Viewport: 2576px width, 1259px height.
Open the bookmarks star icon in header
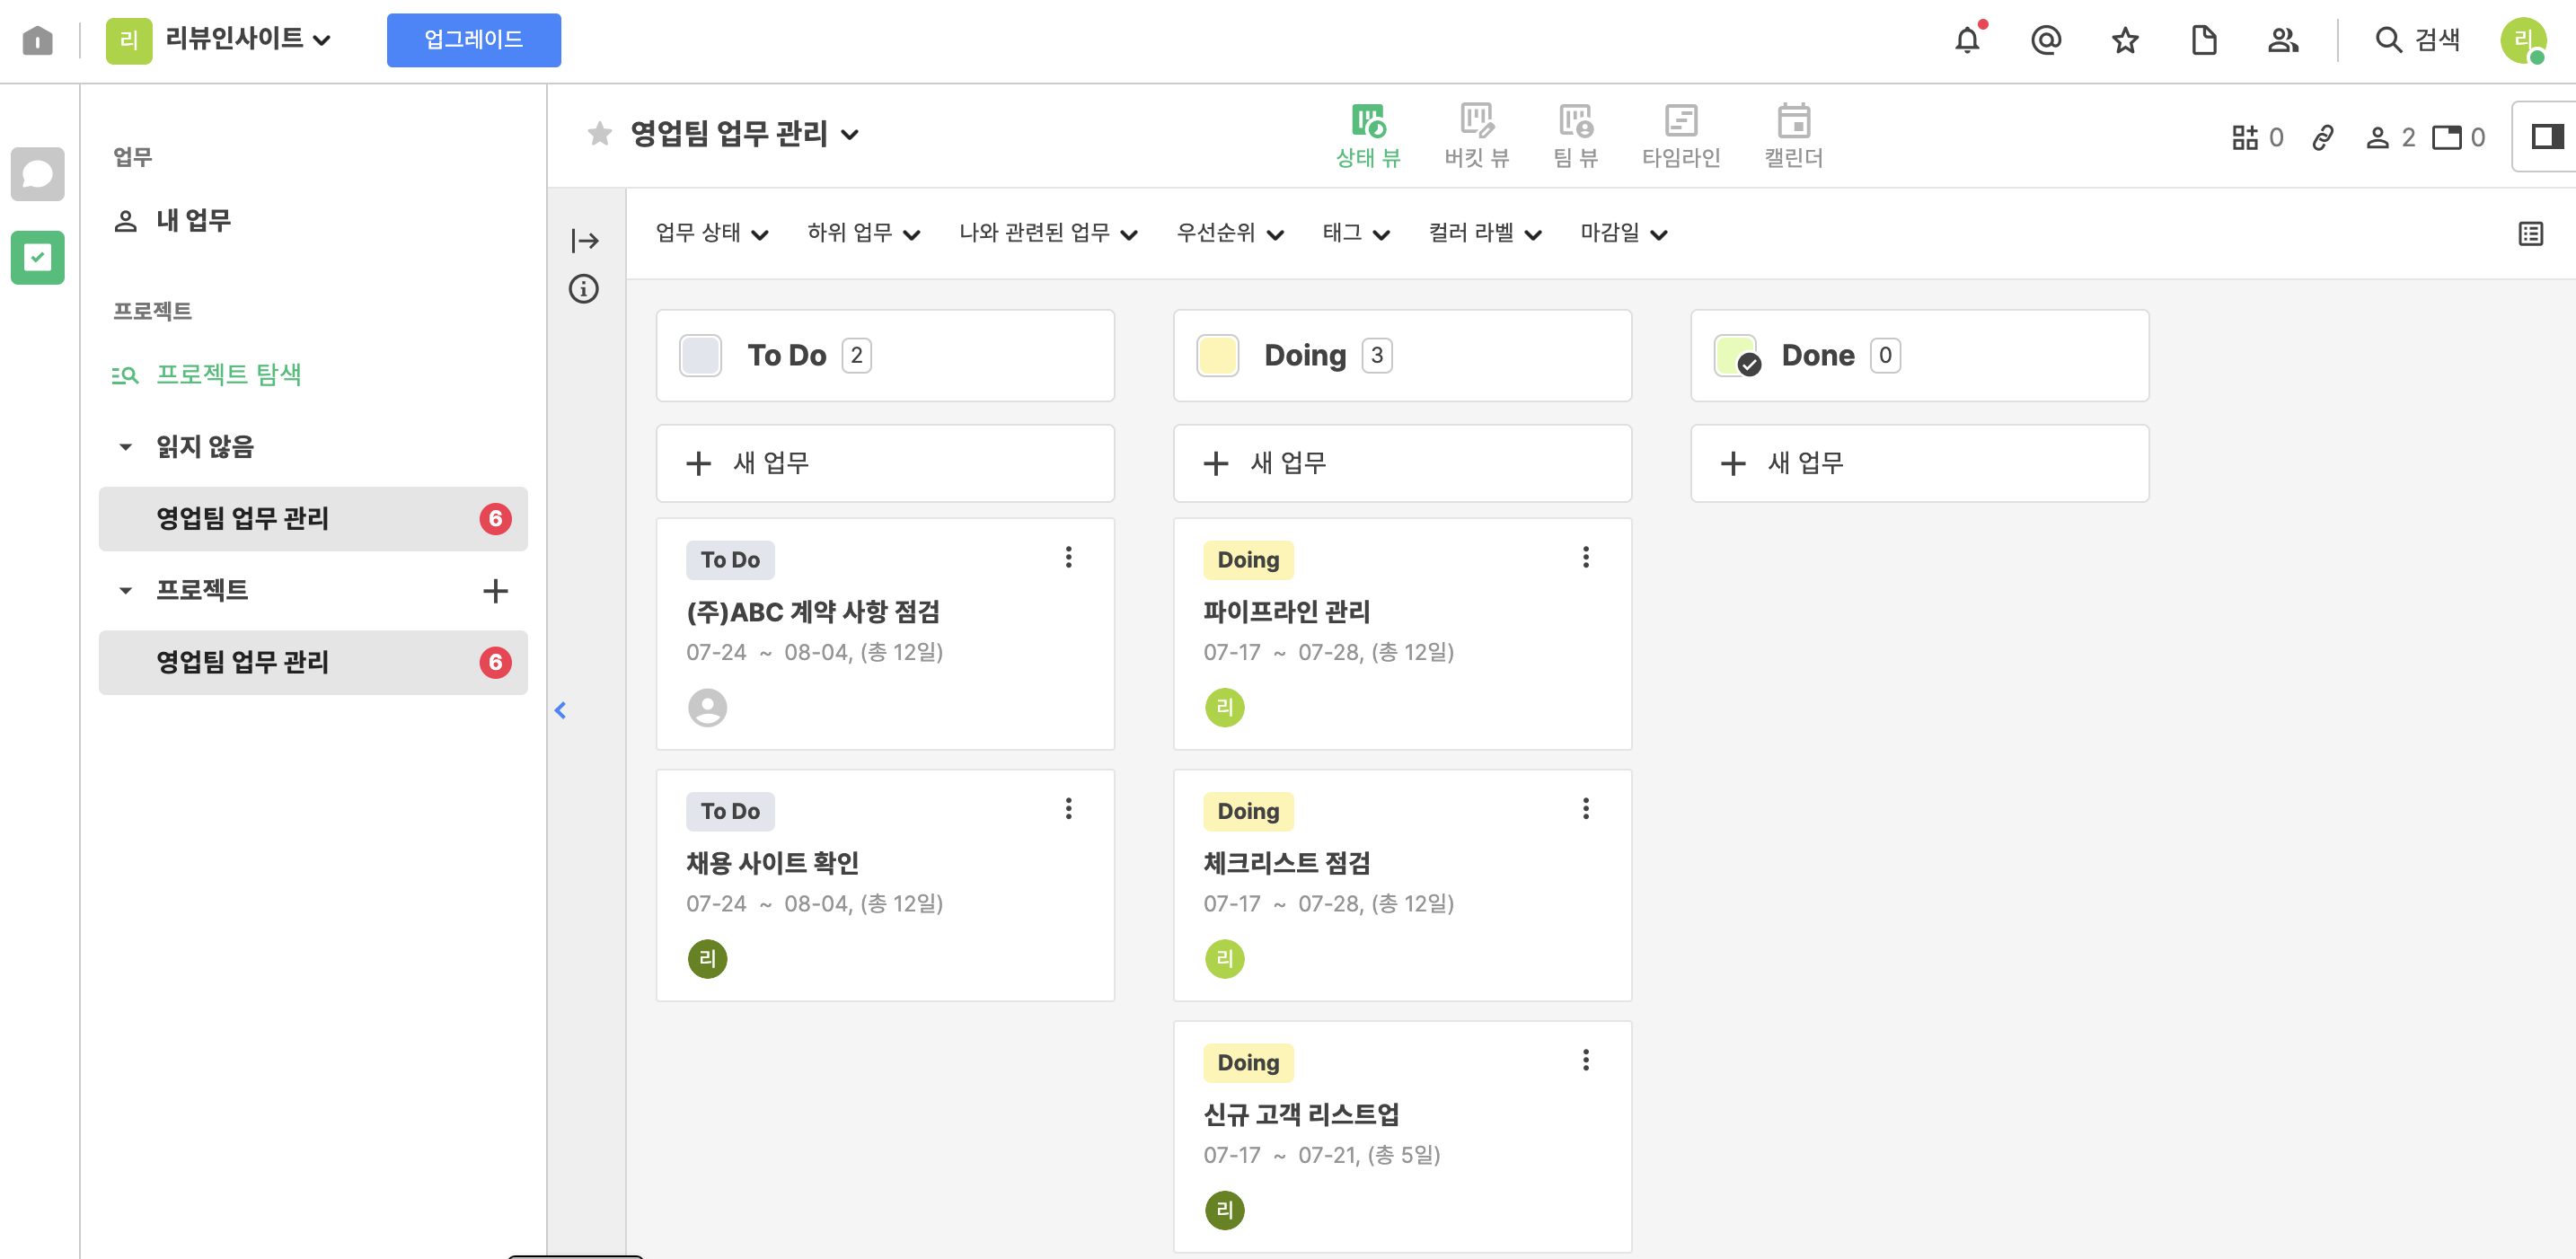tap(2124, 40)
